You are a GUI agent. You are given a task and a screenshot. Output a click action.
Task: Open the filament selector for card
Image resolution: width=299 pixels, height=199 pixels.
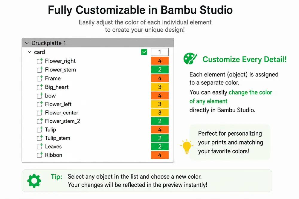(160, 52)
